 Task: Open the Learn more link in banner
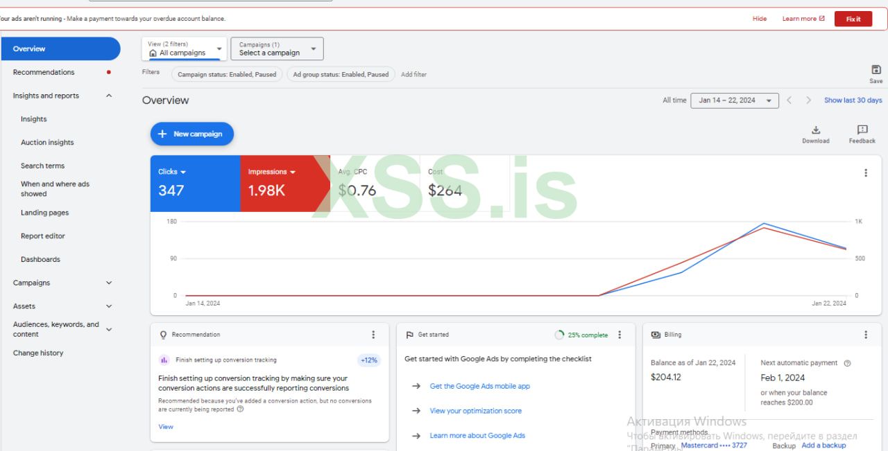tap(803, 19)
